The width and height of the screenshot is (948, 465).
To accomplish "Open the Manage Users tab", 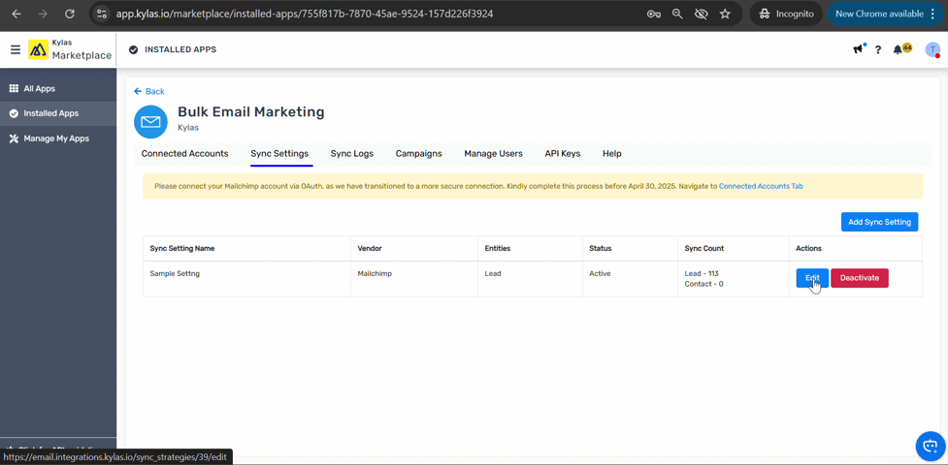I will [493, 153].
